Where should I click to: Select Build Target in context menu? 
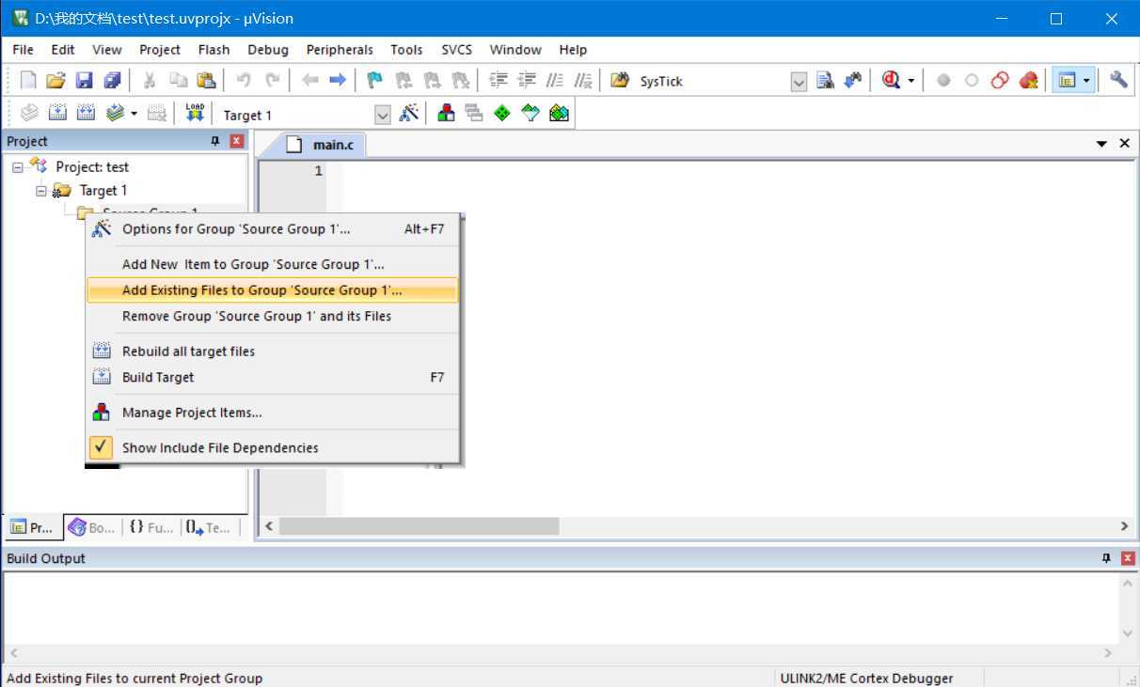point(272,377)
